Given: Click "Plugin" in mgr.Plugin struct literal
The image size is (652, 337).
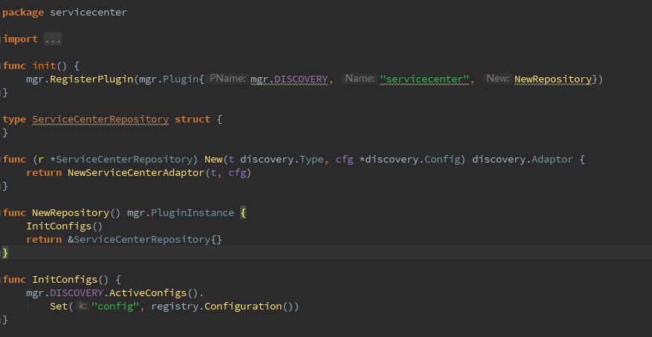Looking at the screenshot, I should (181, 79).
